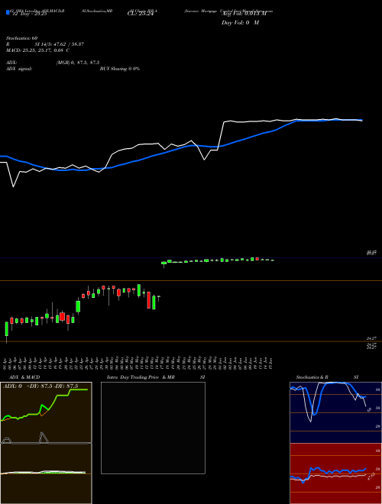Click the 'Day Vol: 0 M' reading
The width and height of the screenshot is (382, 504).
pos(240,23)
